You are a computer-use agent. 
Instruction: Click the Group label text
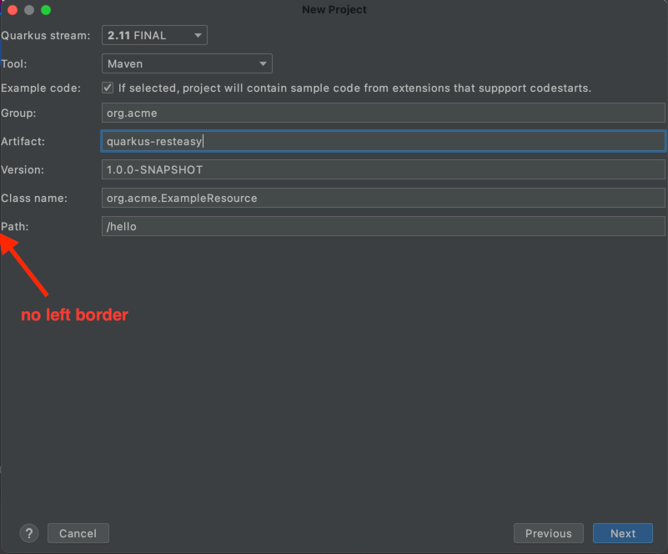18,113
